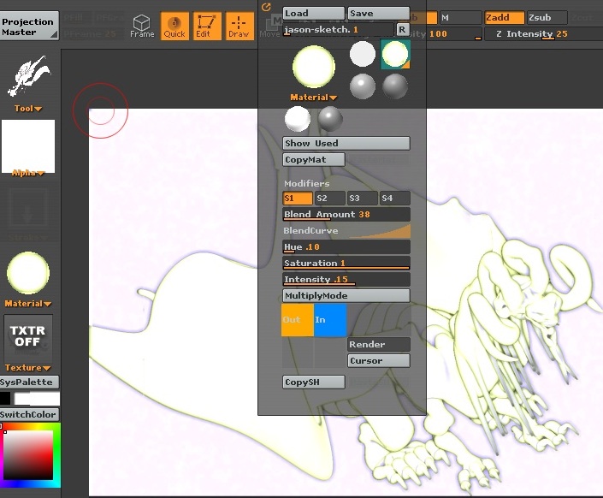Screen dimensions: 603x498
Task: Adjust the Z Intensity 25 slider
Action: (543, 34)
